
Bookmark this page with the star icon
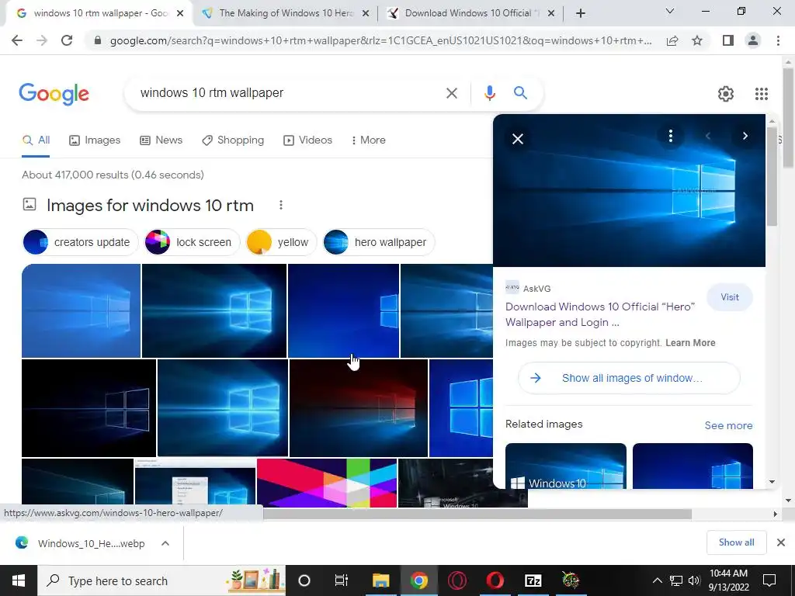coord(697,40)
